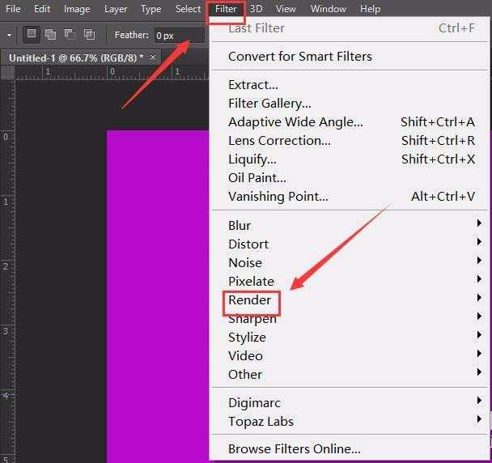
Task: Choose the Add to selection icon
Action: pyautogui.click(x=50, y=35)
